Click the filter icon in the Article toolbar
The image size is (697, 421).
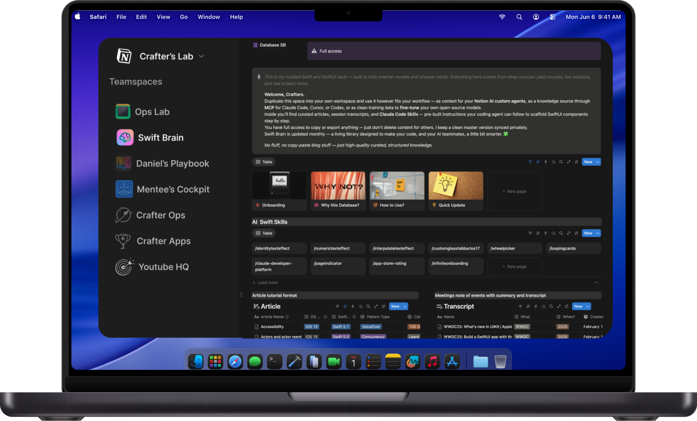tap(337, 306)
